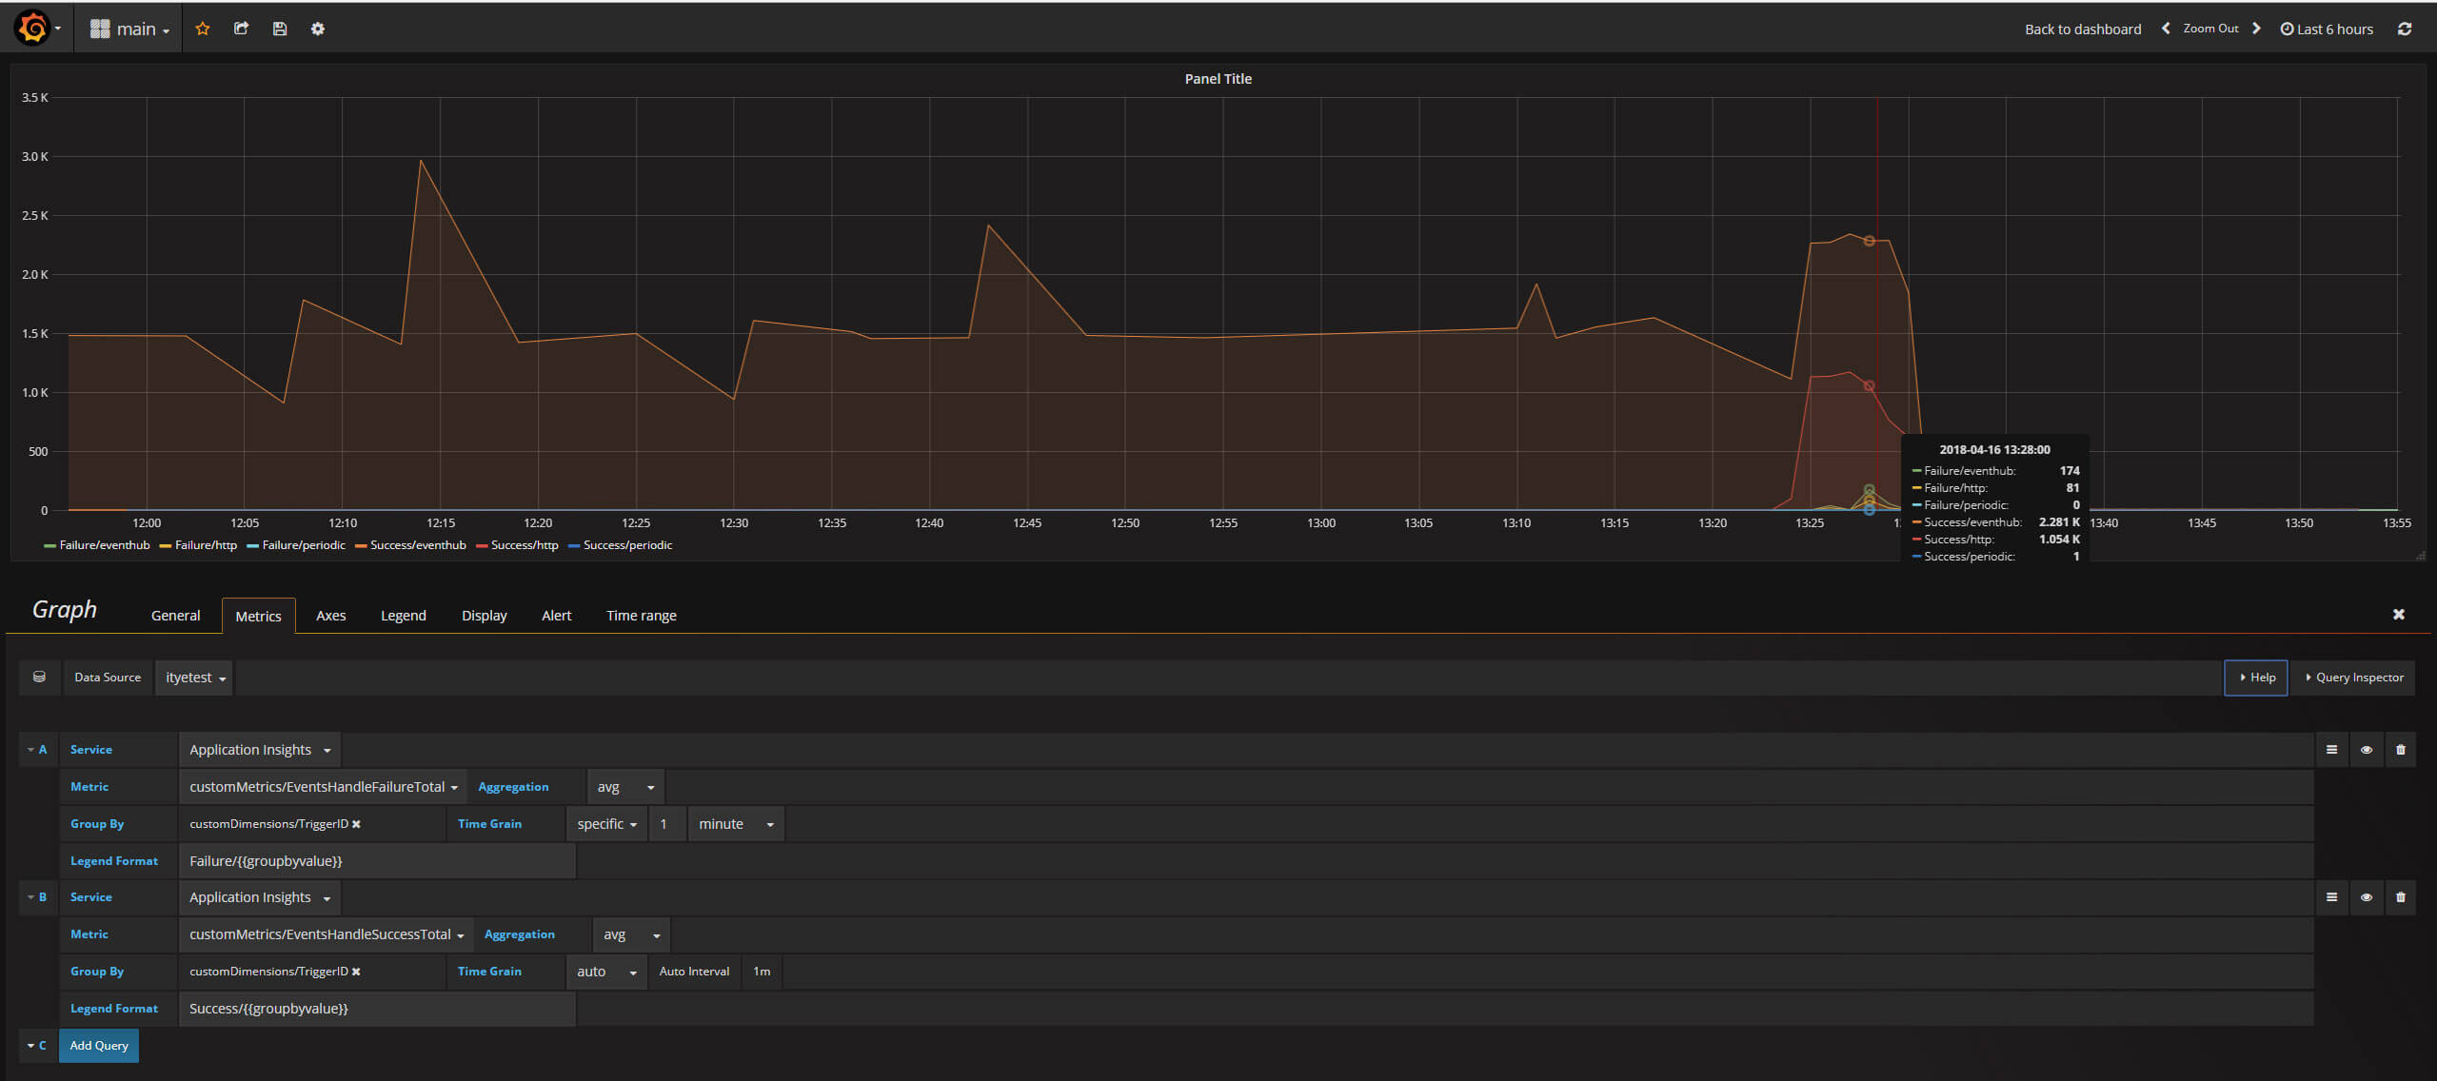Open query A options hamburger menu

point(2331,750)
